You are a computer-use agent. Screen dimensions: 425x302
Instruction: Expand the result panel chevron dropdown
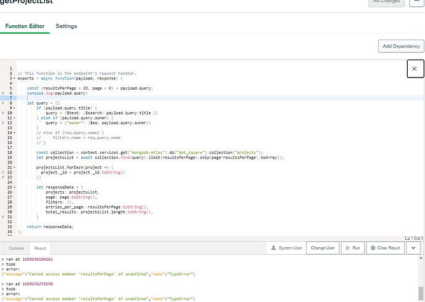pos(413,248)
